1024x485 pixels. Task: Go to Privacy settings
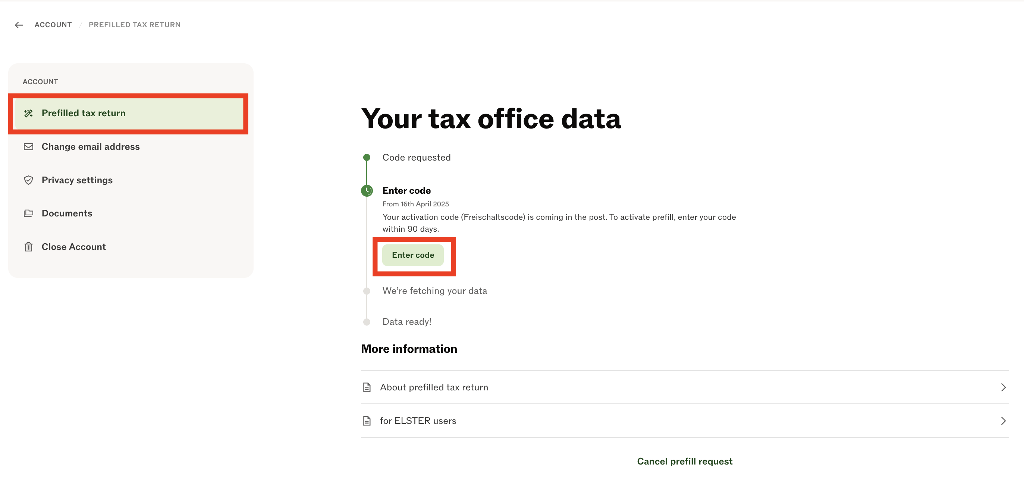[128, 180]
